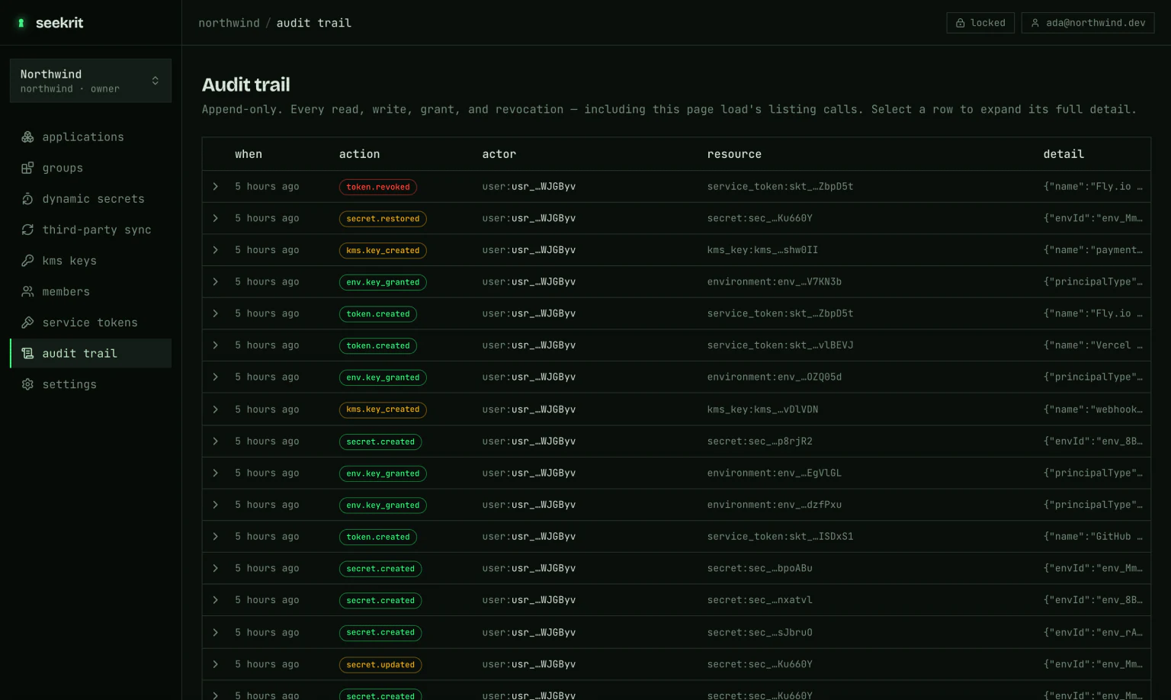1171x700 pixels.
Task: Click the 'when' column header
Action: pyautogui.click(x=249, y=154)
